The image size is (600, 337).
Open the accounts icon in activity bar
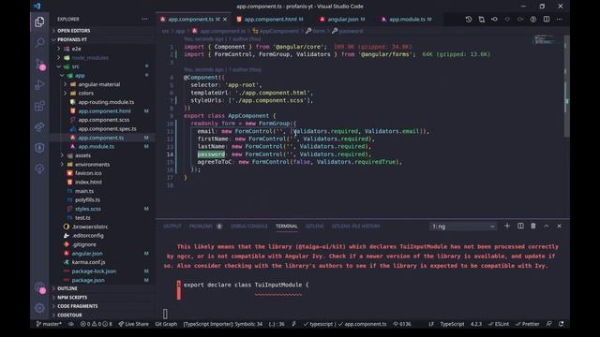tap(39, 287)
